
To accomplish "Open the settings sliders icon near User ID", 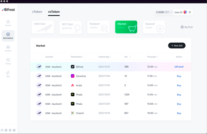I will pos(190,12).
